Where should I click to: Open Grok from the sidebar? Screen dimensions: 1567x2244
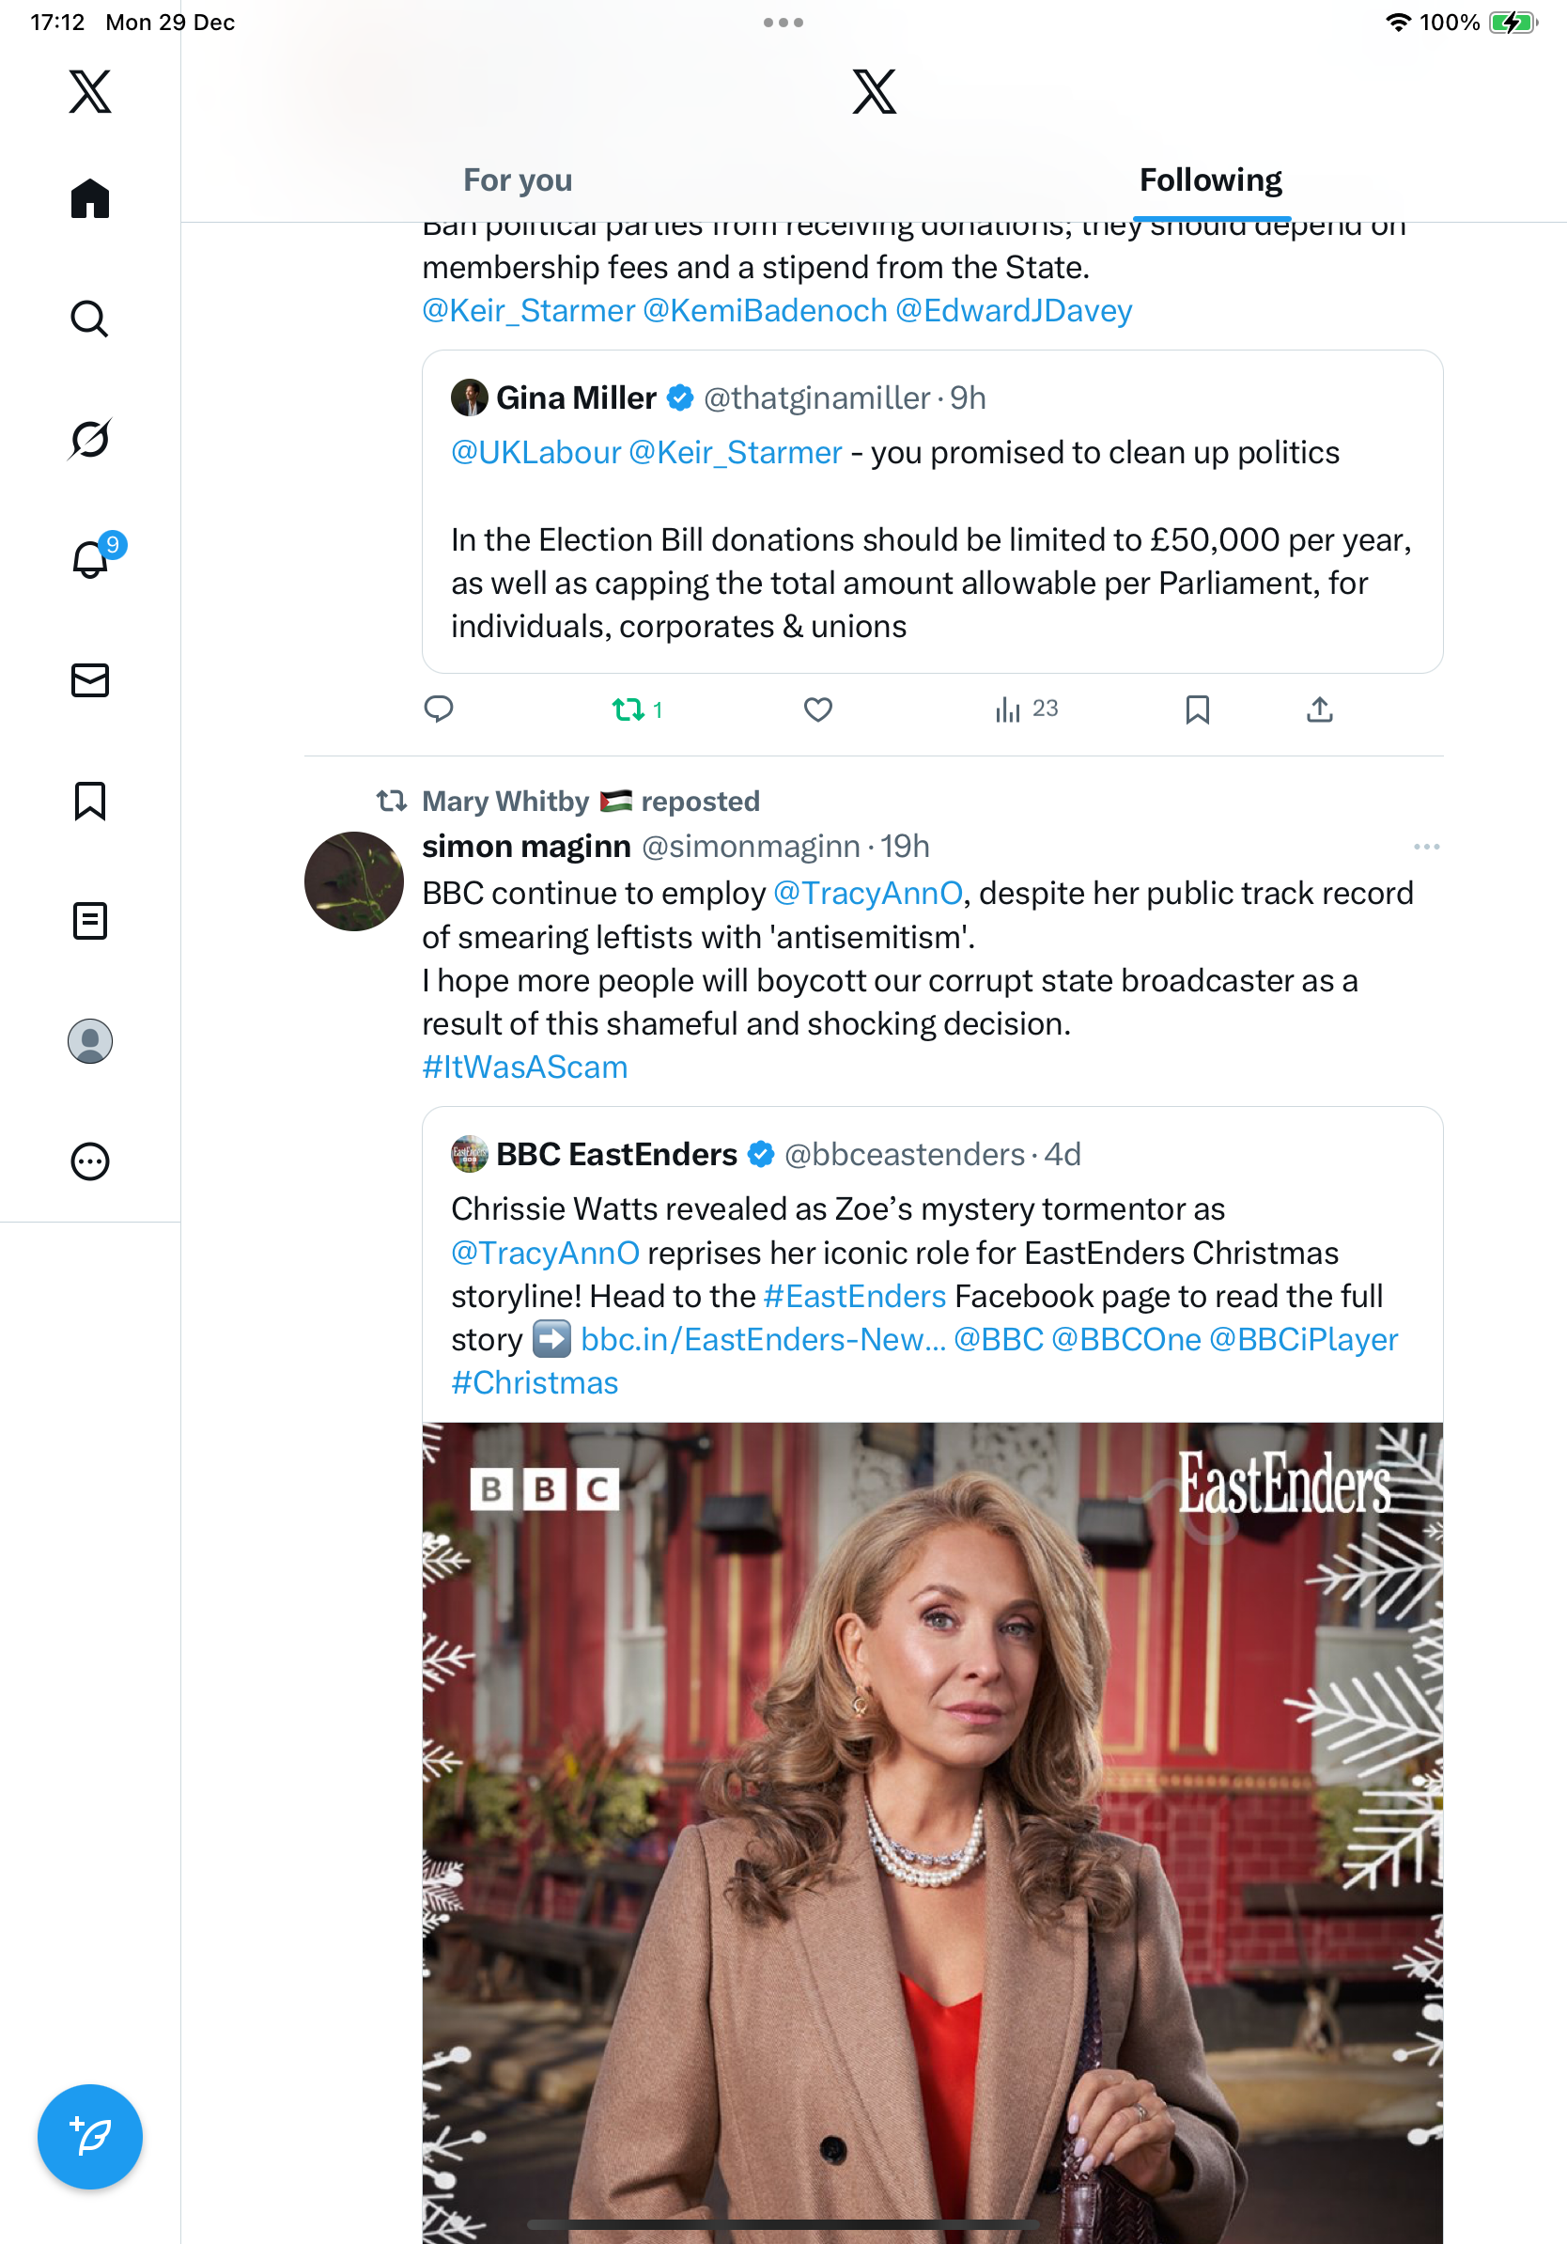[90, 439]
